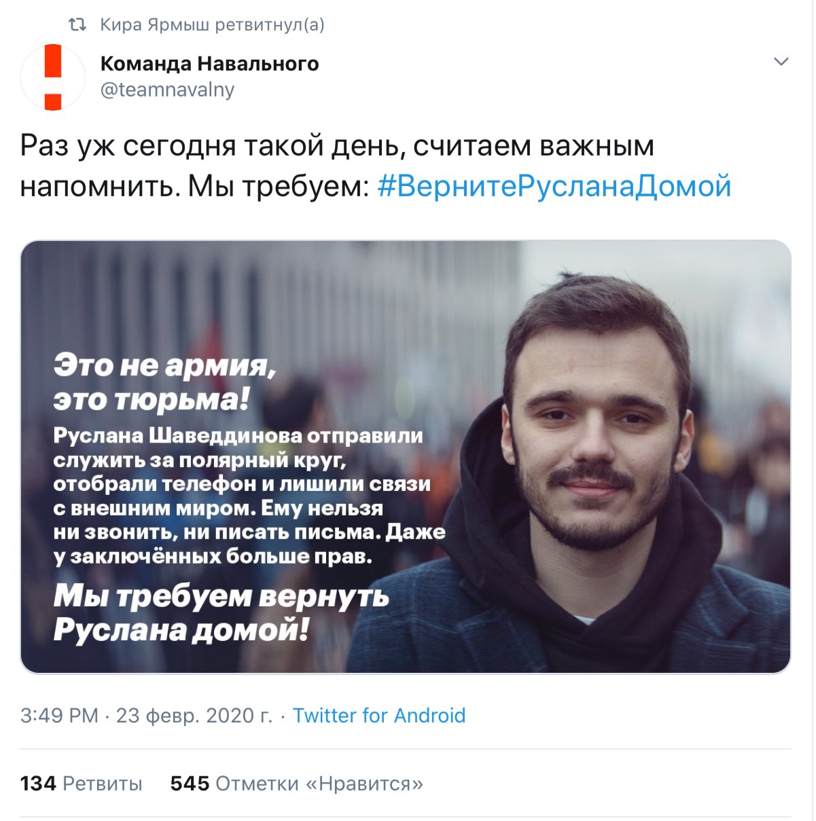Open the Команда Навального display name
The height and width of the screenshot is (821, 816).
[x=209, y=64]
